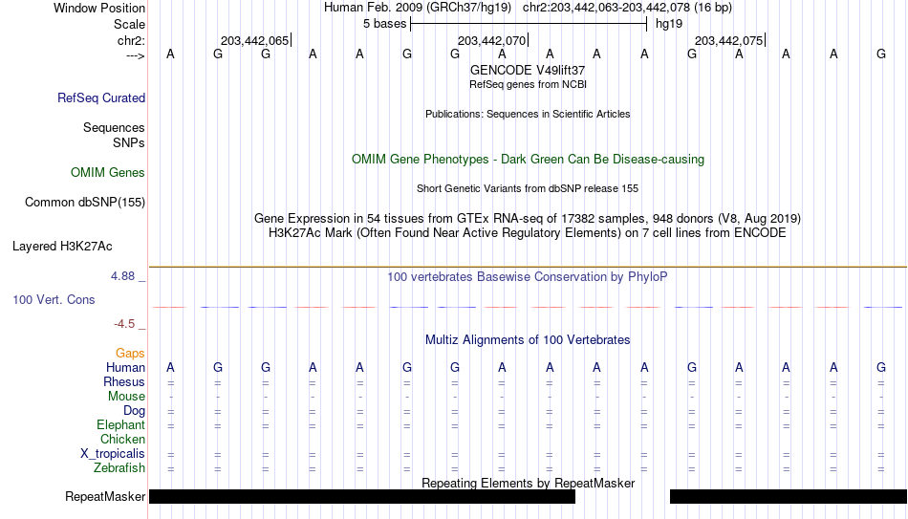Click the hg19 label beside the scale bar

click(x=669, y=24)
